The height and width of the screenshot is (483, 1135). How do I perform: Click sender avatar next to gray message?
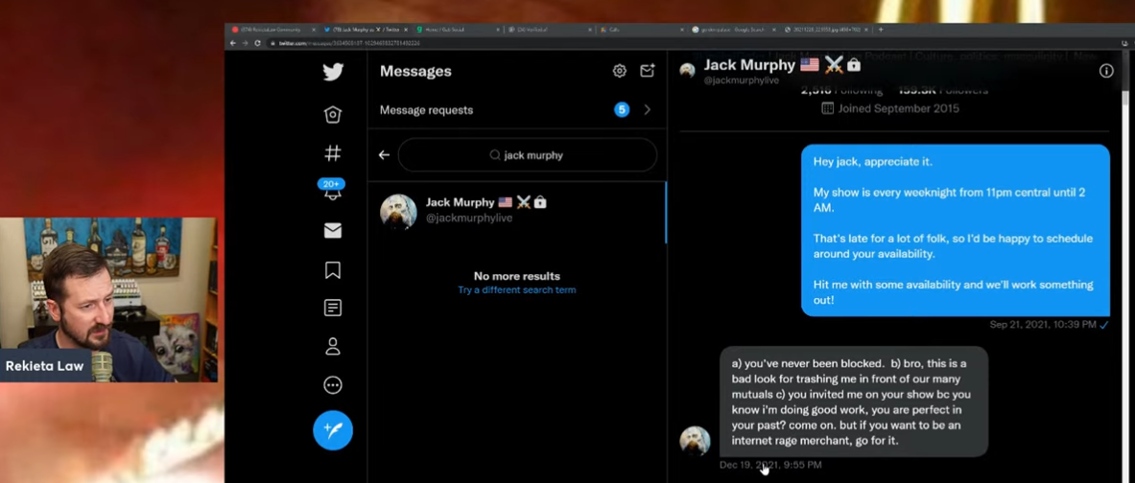tap(695, 440)
